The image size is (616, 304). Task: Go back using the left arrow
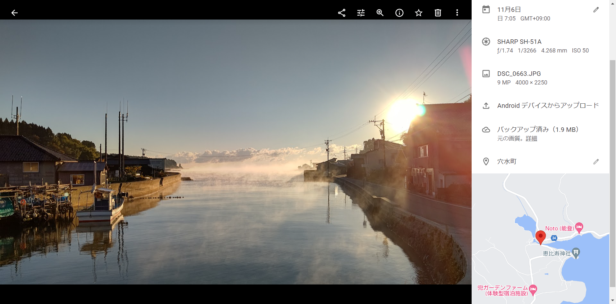coord(14,13)
